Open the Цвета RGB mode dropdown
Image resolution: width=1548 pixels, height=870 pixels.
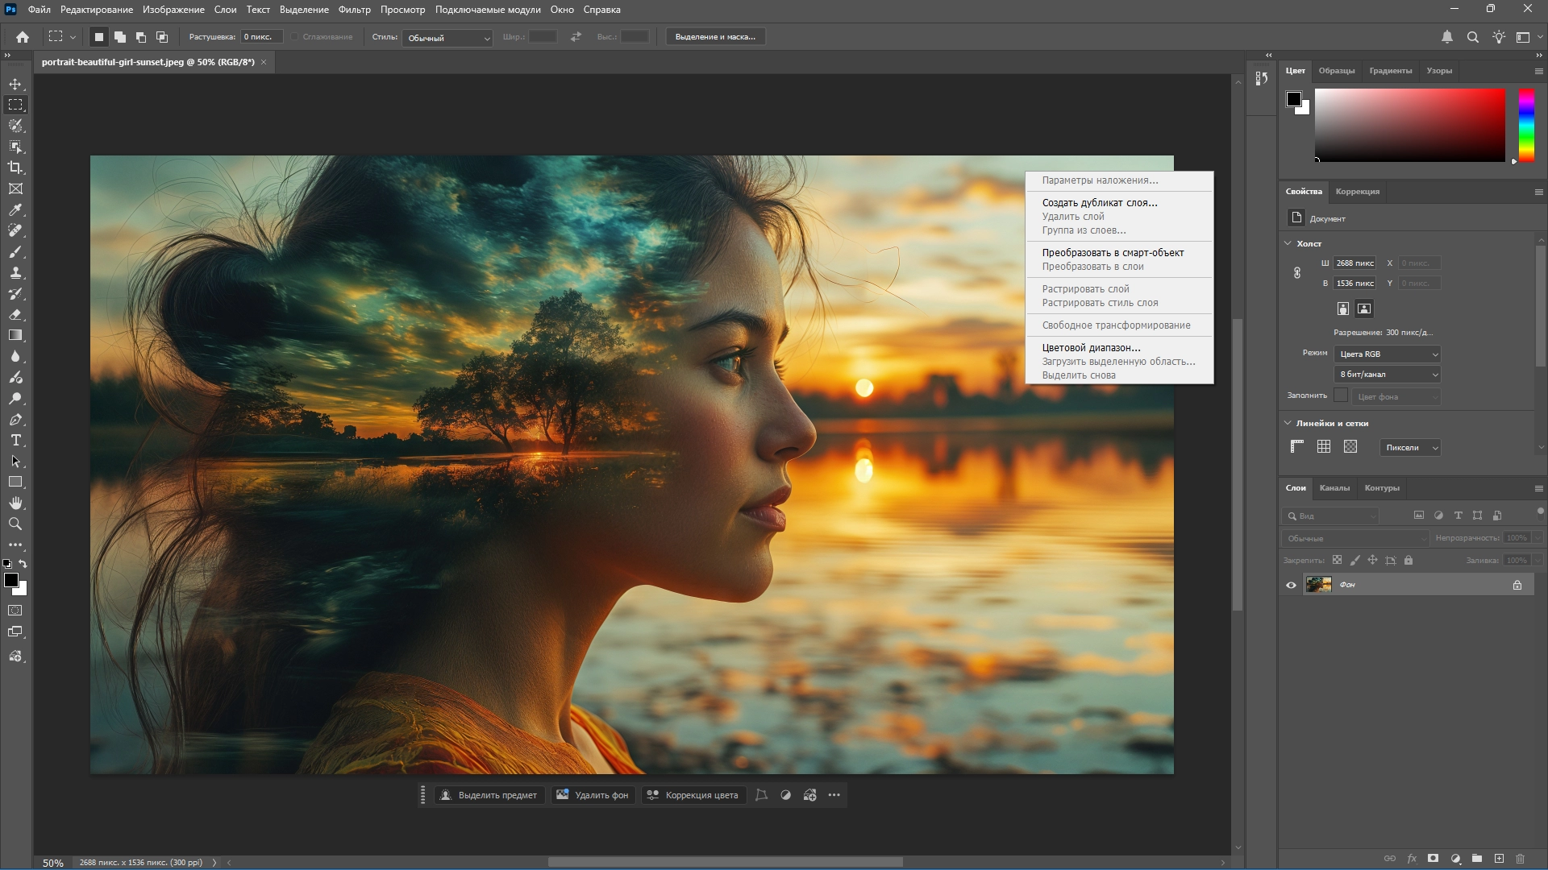coord(1388,354)
